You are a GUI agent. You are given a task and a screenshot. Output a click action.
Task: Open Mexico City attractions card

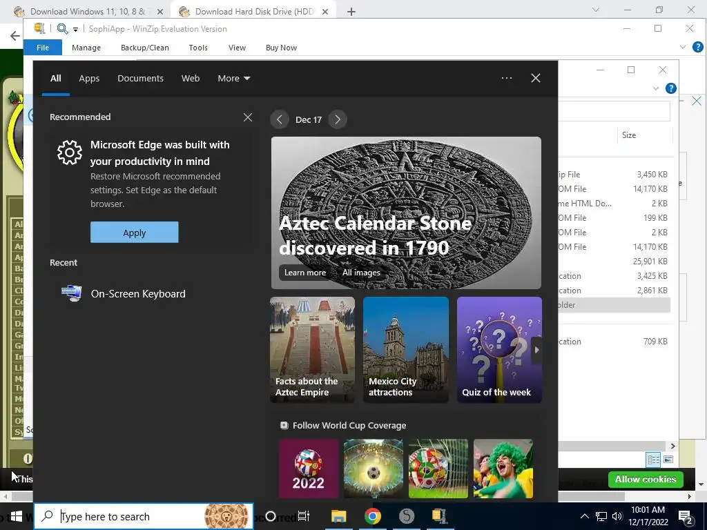(406, 350)
